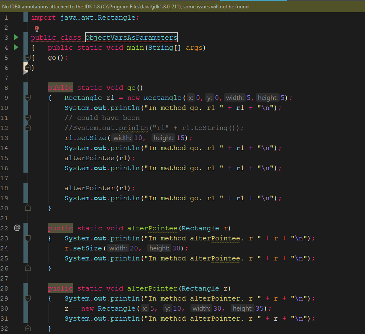Click the red error bulb on line 2

click(x=37, y=28)
